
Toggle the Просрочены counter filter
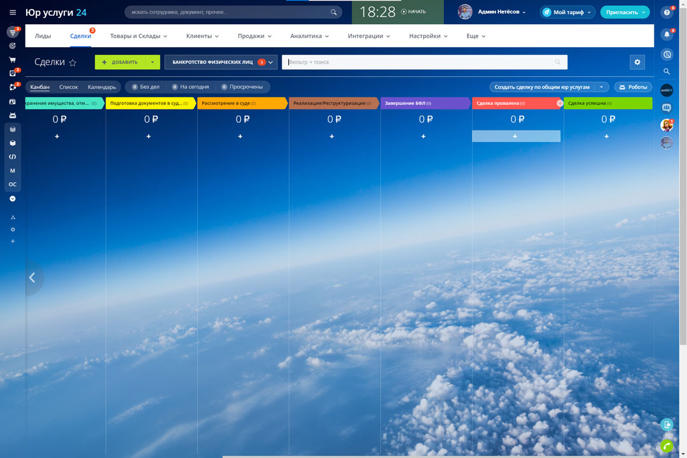click(242, 87)
